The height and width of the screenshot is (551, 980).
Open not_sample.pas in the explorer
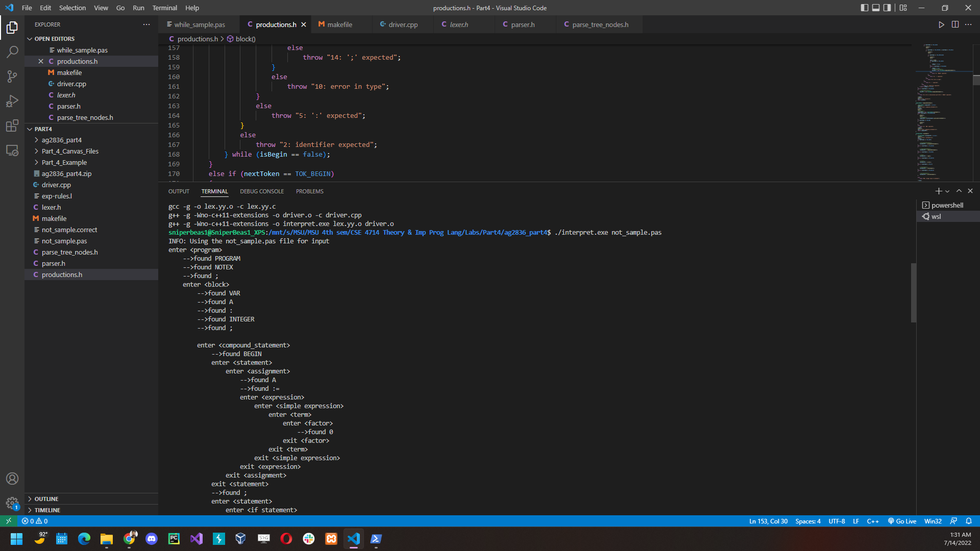(64, 241)
